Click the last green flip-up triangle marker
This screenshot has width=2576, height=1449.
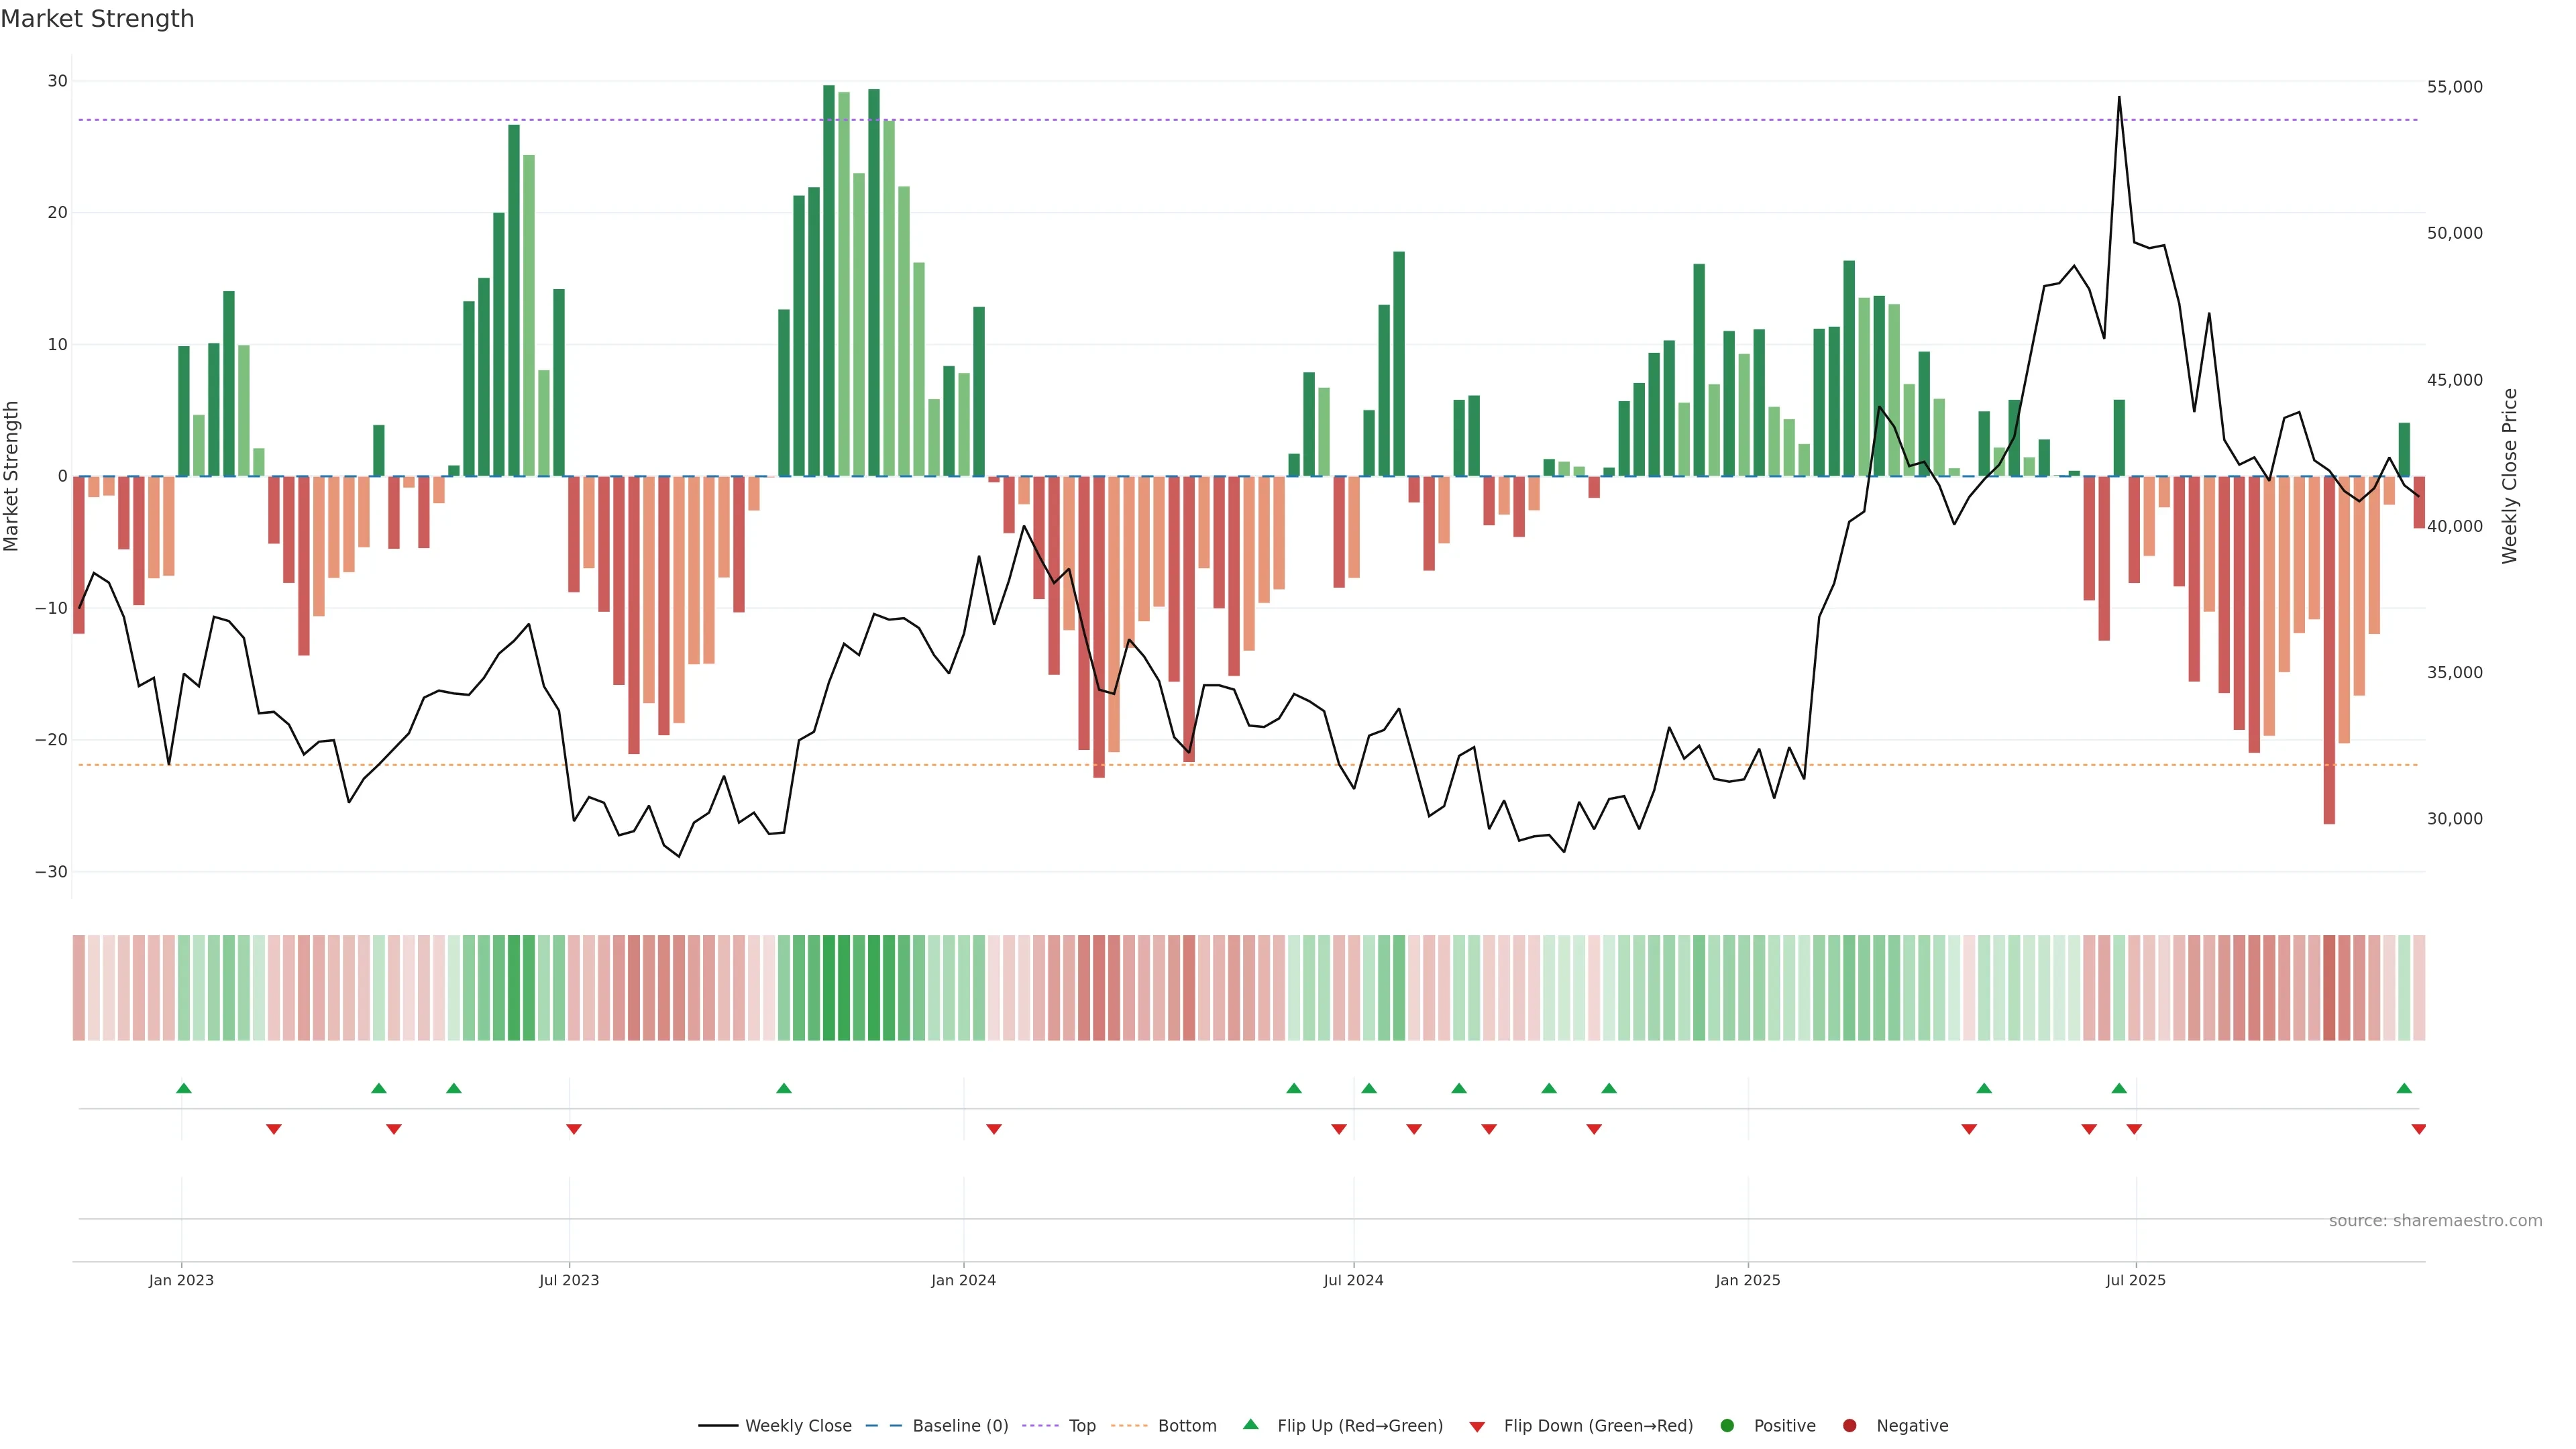click(x=2404, y=1088)
